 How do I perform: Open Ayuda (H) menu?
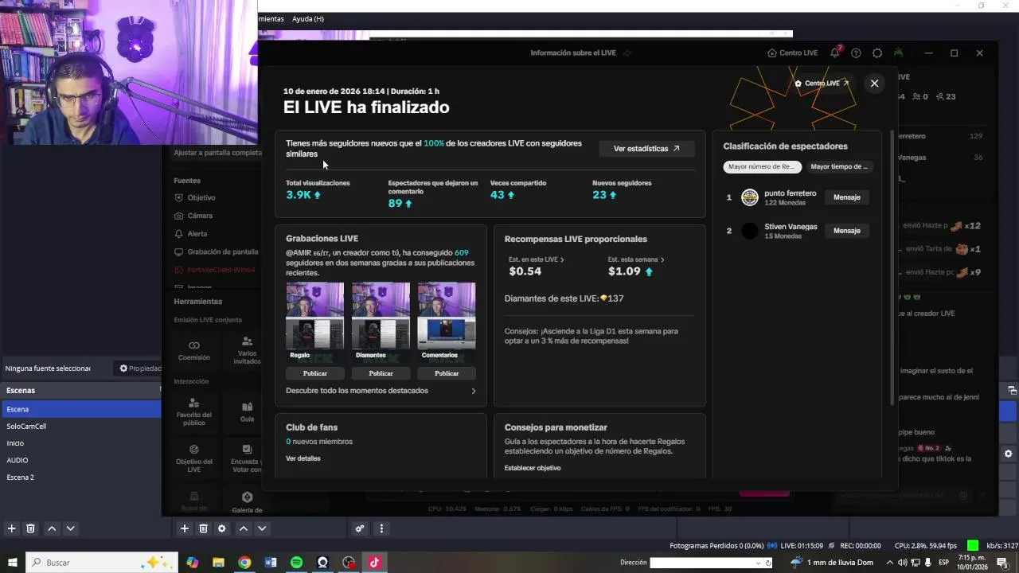click(x=308, y=19)
